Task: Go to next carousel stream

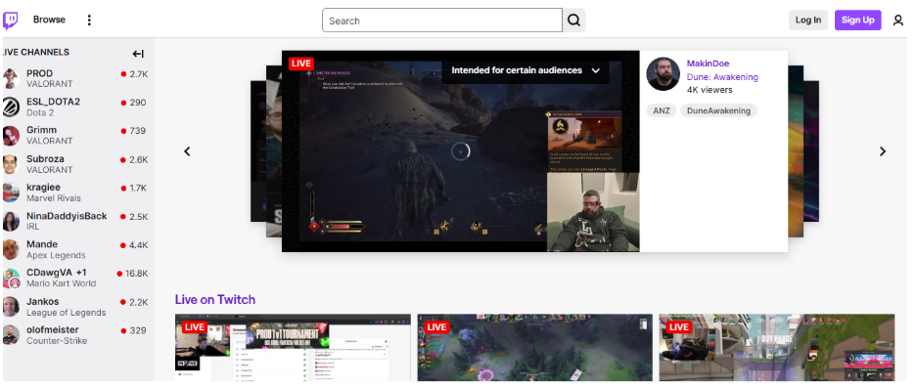Action: click(x=883, y=151)
